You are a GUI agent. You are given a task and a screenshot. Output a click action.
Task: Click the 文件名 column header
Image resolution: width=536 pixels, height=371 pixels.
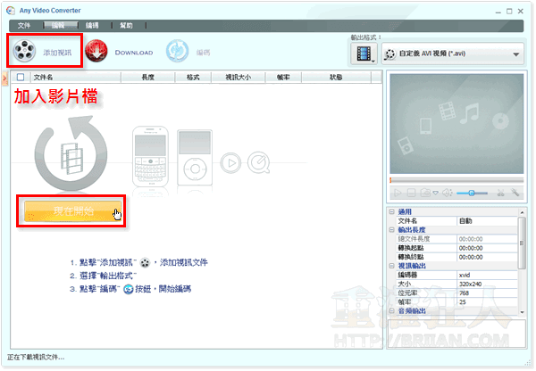click(x=76, y=78)
